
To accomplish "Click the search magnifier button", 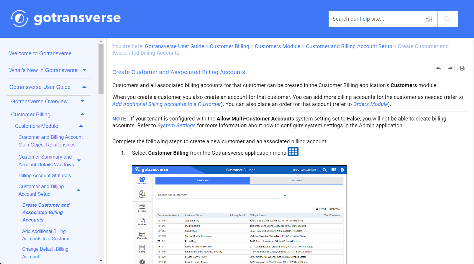I will (x=447, y=19).
